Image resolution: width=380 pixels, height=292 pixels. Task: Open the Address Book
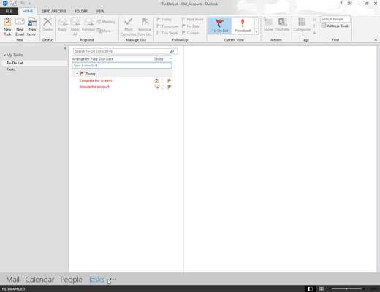coord(335,26)
